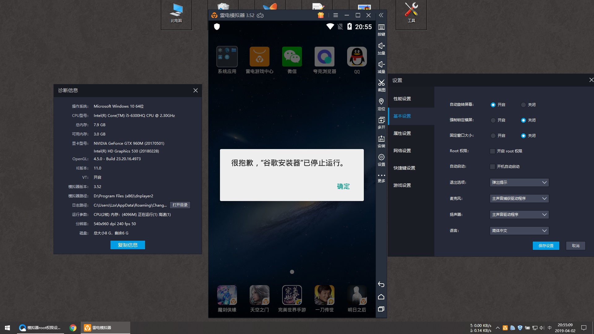
Task: Open the 网络设置 settings tab
Action: (402, 151)
